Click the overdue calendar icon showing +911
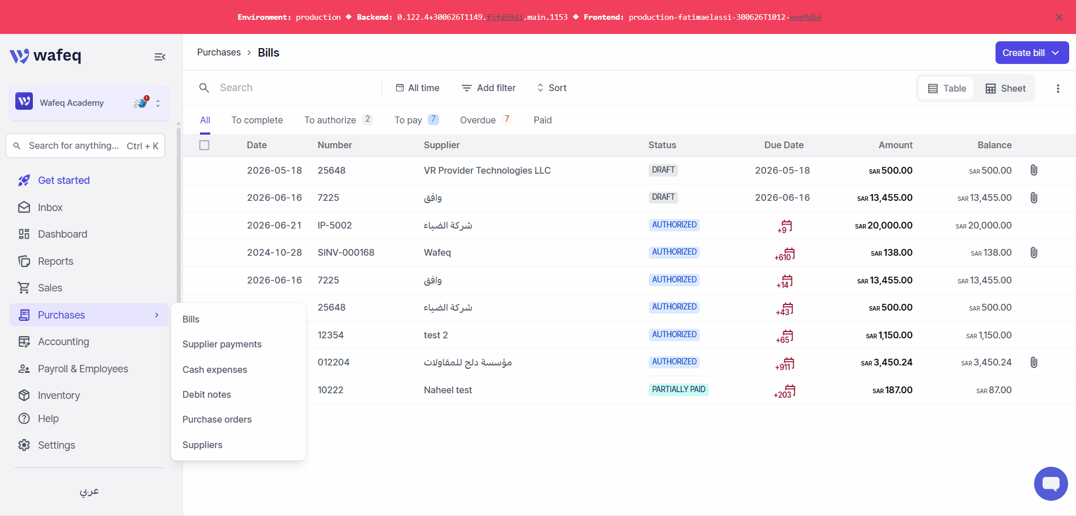This screenshot has width=1076, height=516. 785,364
